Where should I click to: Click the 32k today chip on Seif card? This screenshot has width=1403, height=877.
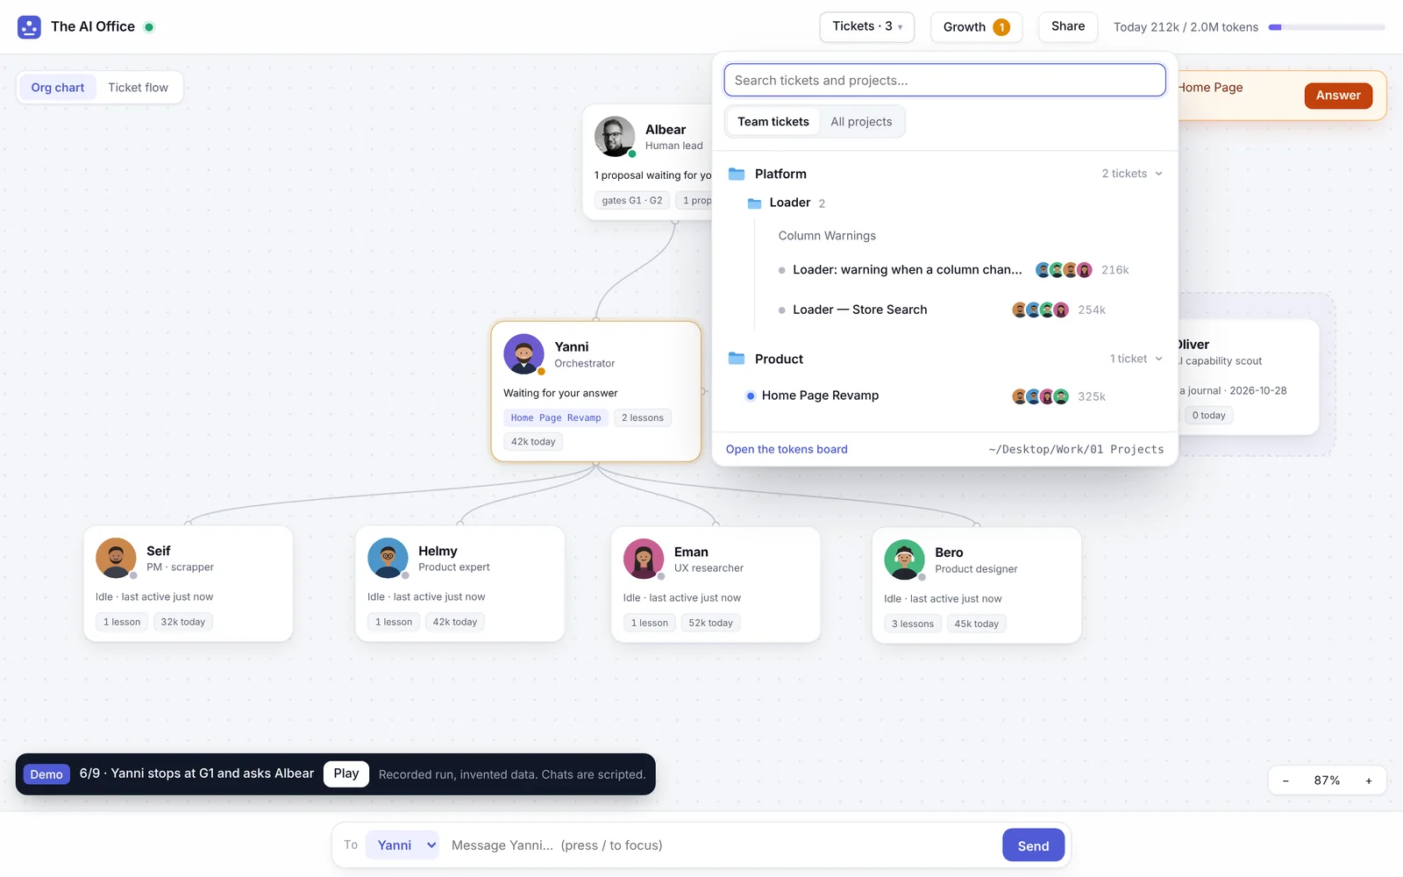[x=183, y=622]
